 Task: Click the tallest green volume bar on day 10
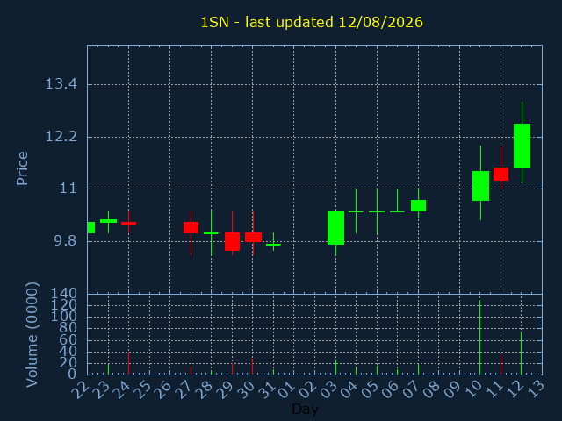point(480,337)
